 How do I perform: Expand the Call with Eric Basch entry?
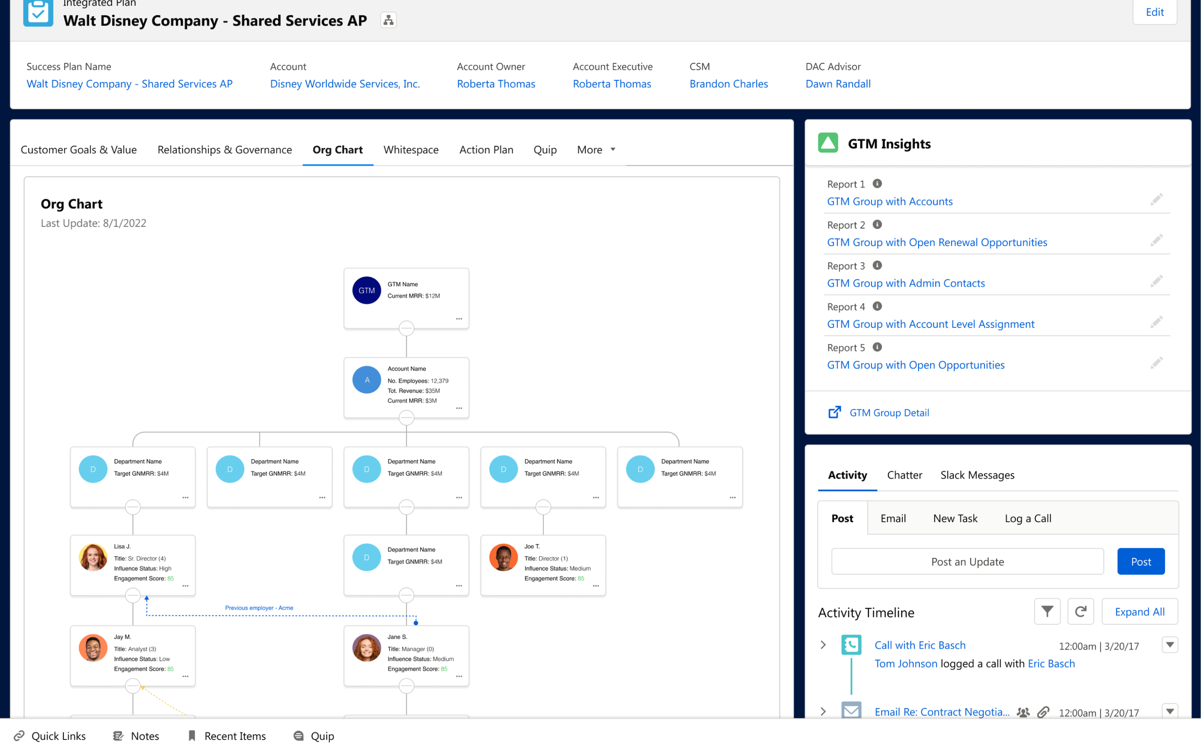coord(823,645)
